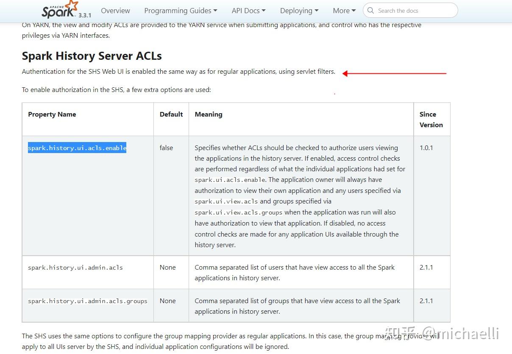Click the spark.ui.view.acls.groups code text

[239, 212]
